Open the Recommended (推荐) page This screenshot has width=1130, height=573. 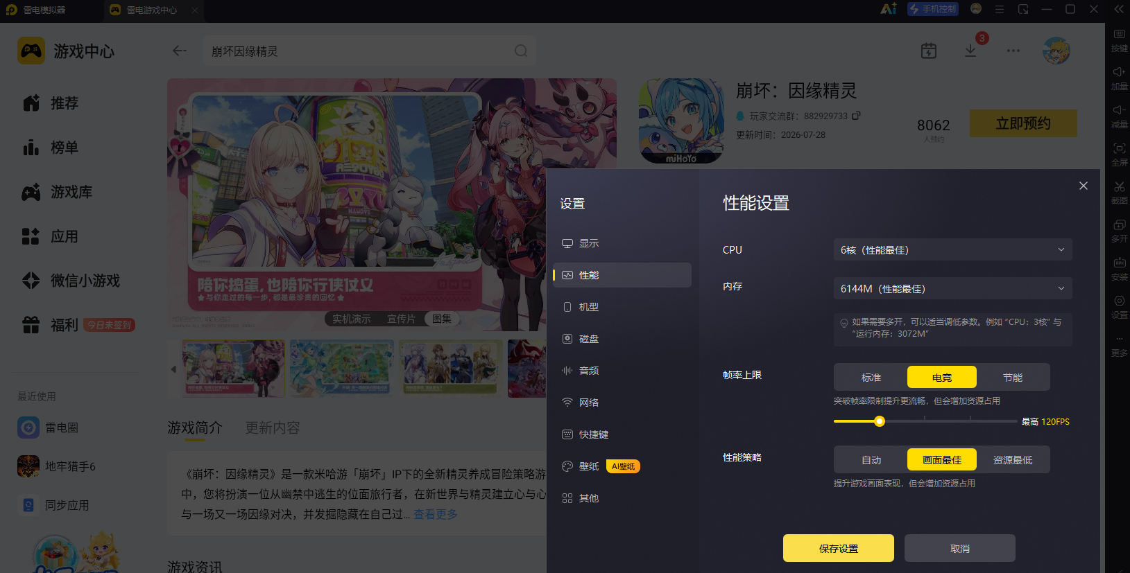[50, 103]
